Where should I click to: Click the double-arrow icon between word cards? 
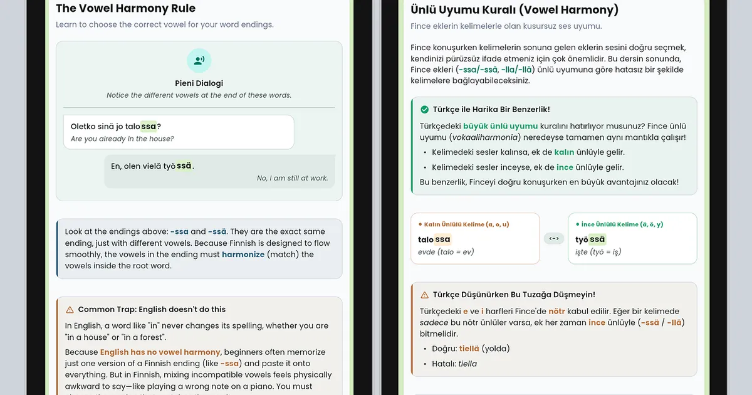[x=554, y=239]
